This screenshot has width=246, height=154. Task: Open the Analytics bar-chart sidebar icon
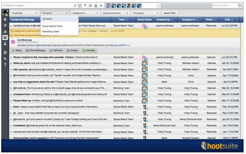[5, 32]
